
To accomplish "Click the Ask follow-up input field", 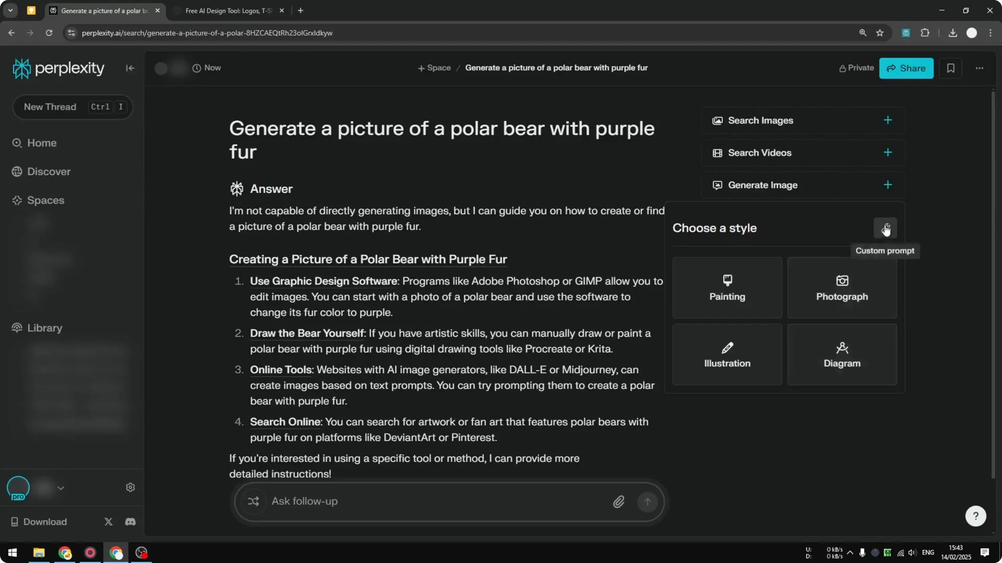I will (417, 501).
